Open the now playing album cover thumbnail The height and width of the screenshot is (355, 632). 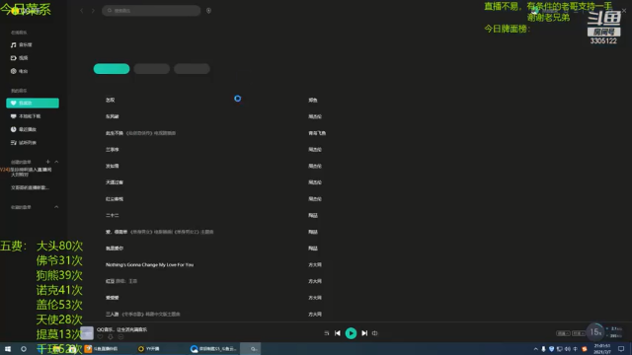tap(87, 333)
